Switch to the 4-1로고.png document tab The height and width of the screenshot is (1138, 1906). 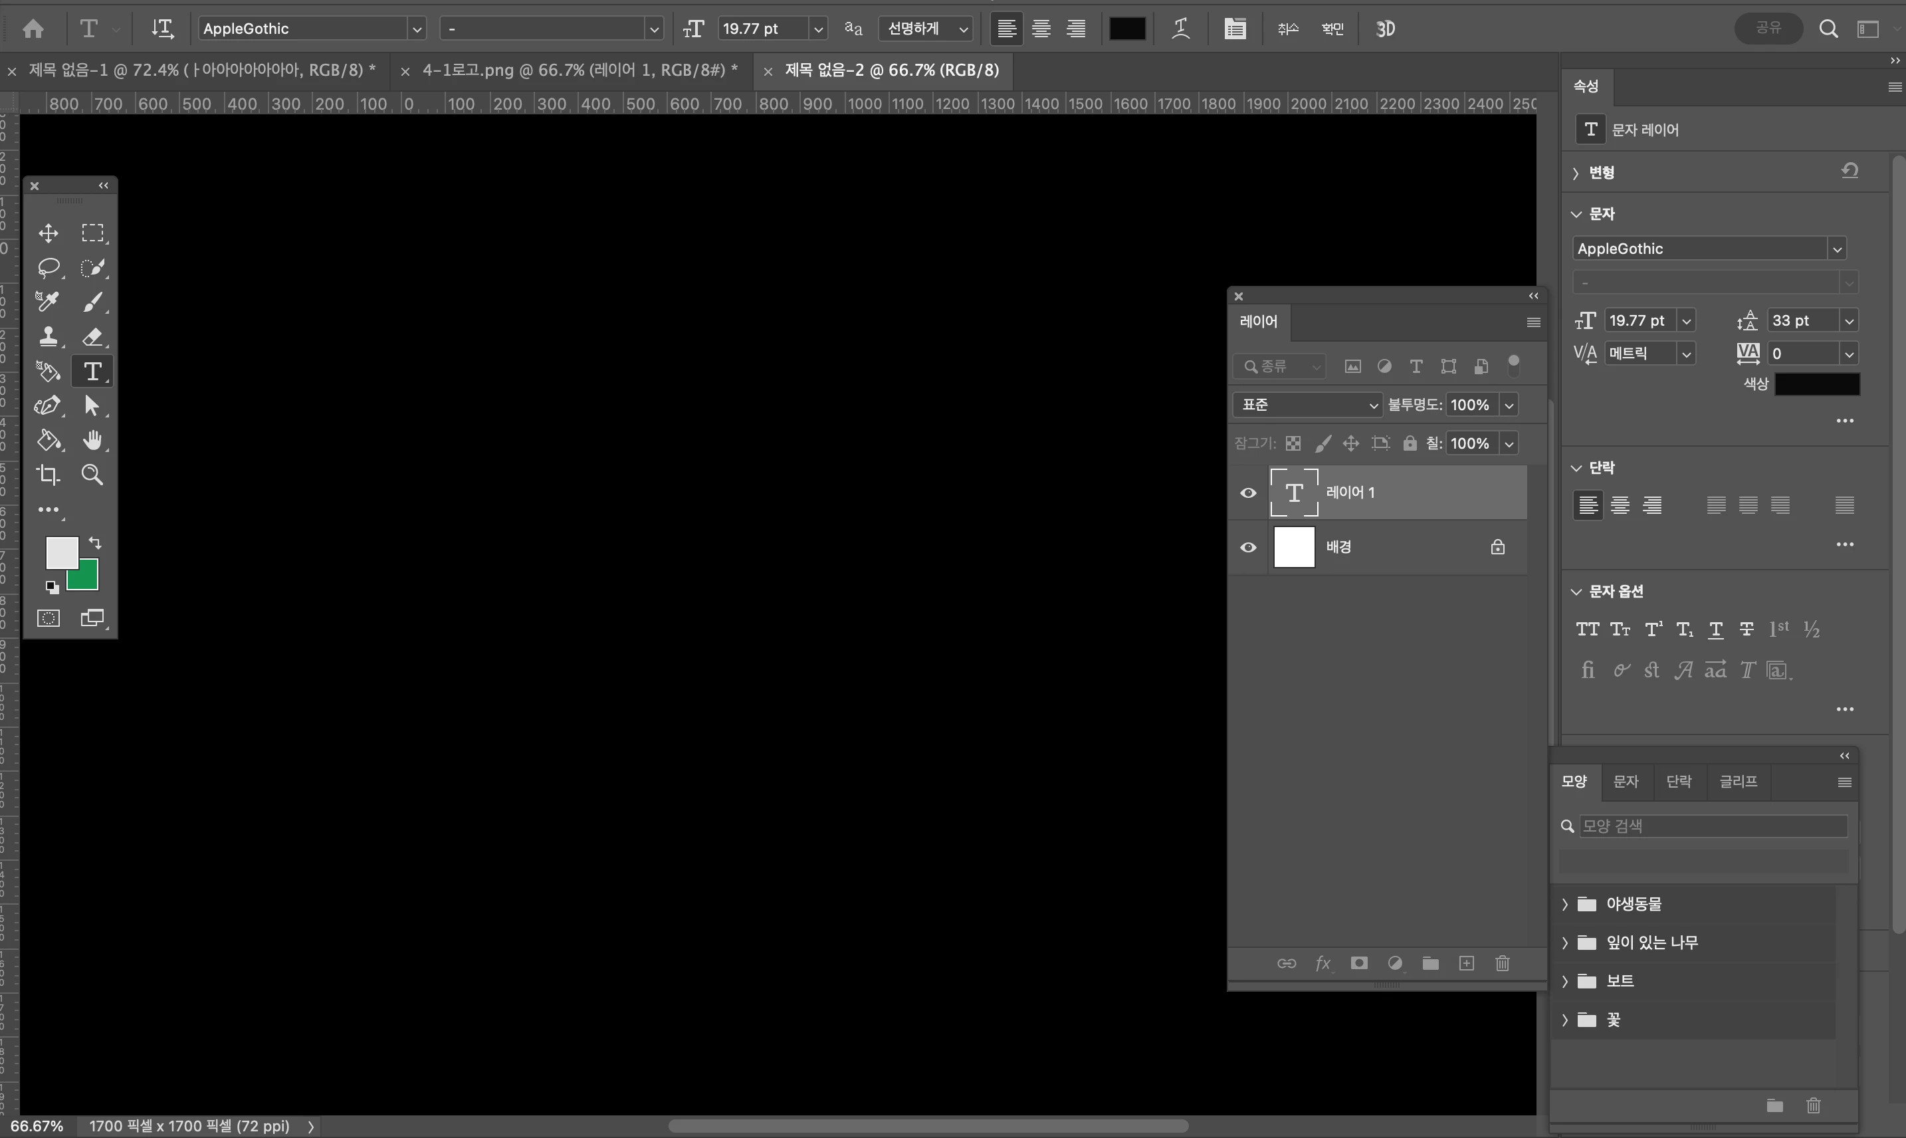(579, 70)
